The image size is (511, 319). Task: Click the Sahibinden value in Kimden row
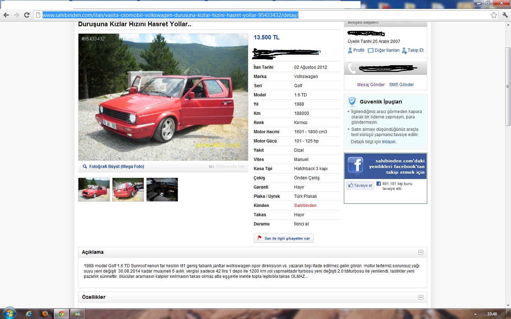pos(305,206)
